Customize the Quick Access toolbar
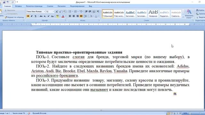The image size is (205, 115). tap(17, 2)
